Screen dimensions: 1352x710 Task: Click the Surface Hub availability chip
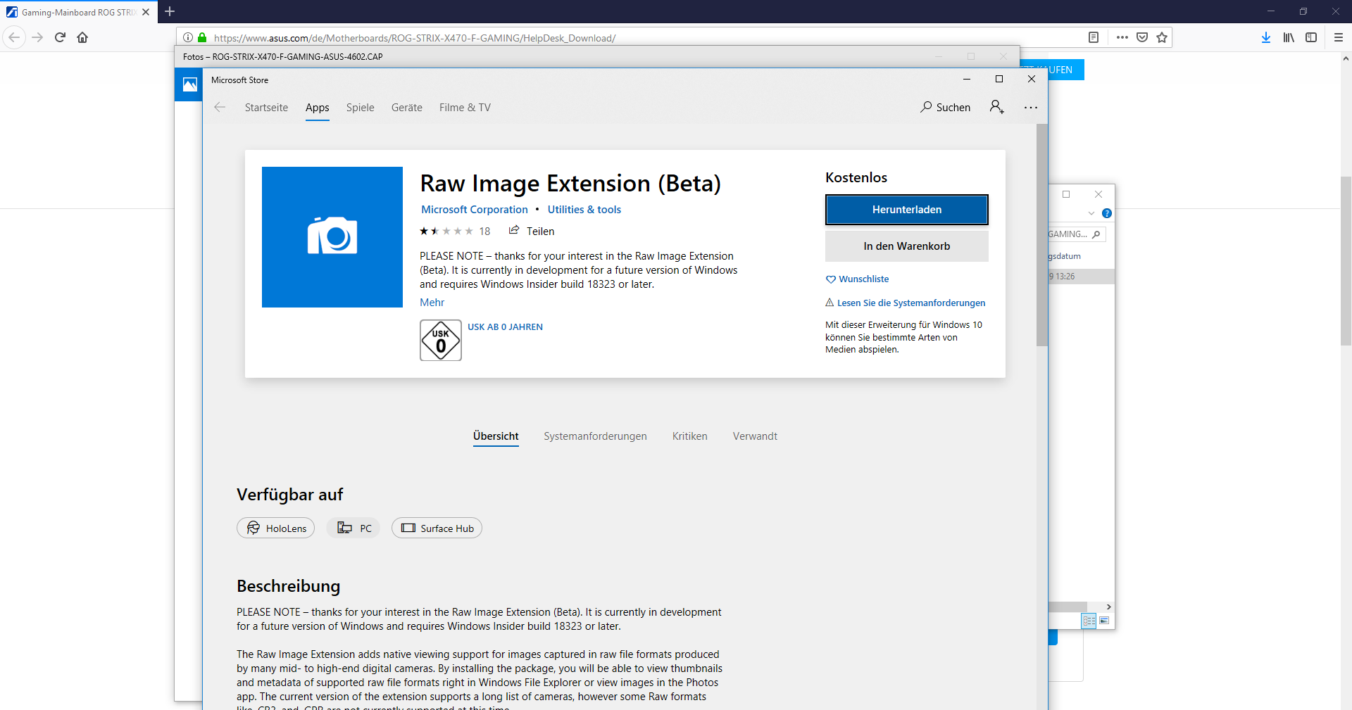[437, 528]
